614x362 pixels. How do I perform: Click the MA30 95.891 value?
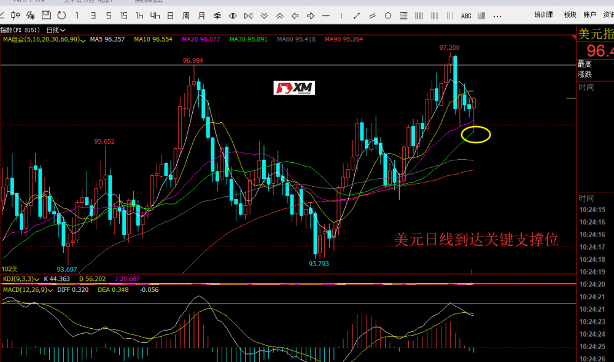[x=249, y=39]
